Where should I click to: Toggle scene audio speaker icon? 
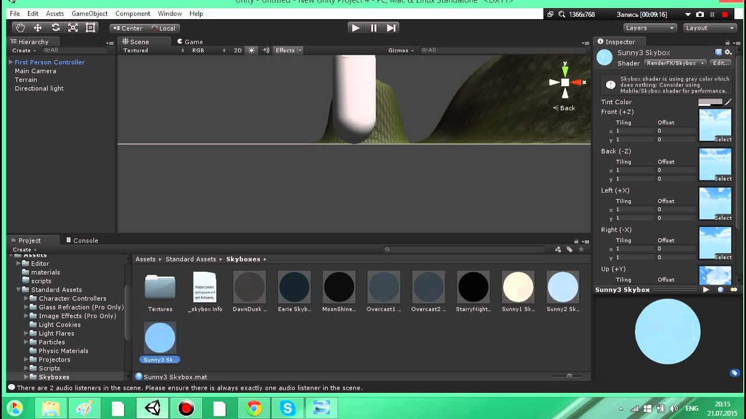[266, 51]
